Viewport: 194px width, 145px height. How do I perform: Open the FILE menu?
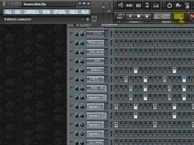(x=8, y=12)
